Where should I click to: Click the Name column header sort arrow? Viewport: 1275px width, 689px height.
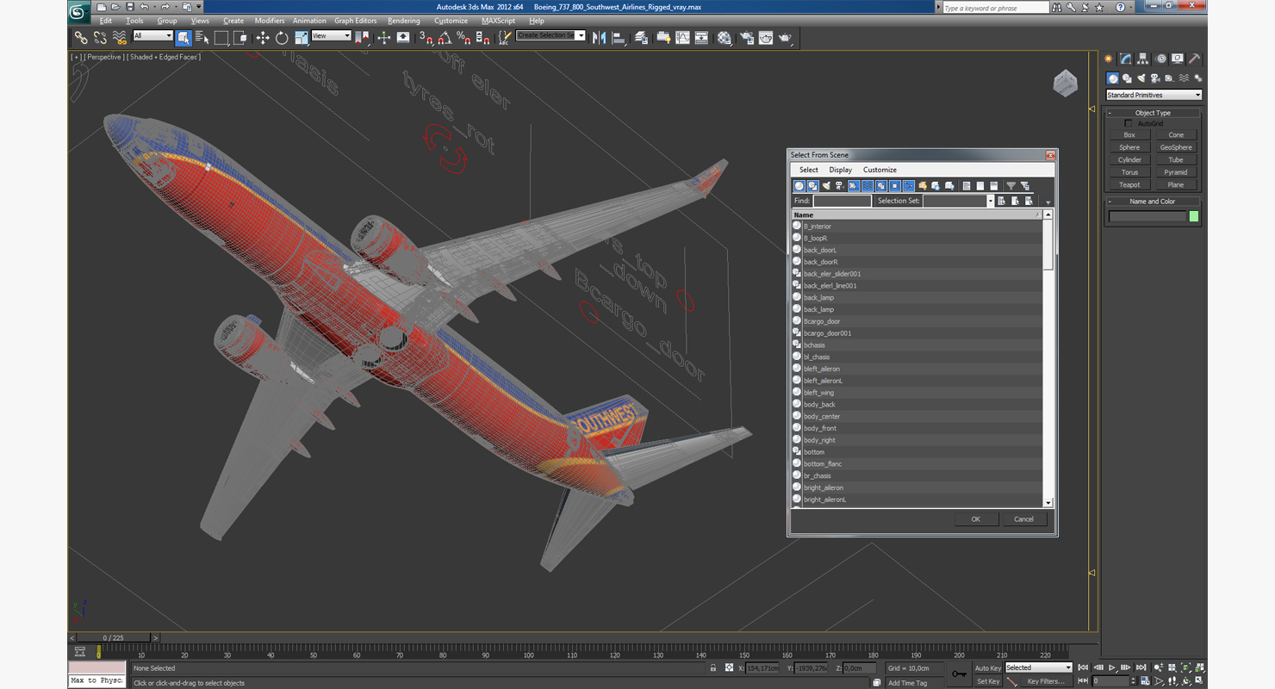(1037, 214)
